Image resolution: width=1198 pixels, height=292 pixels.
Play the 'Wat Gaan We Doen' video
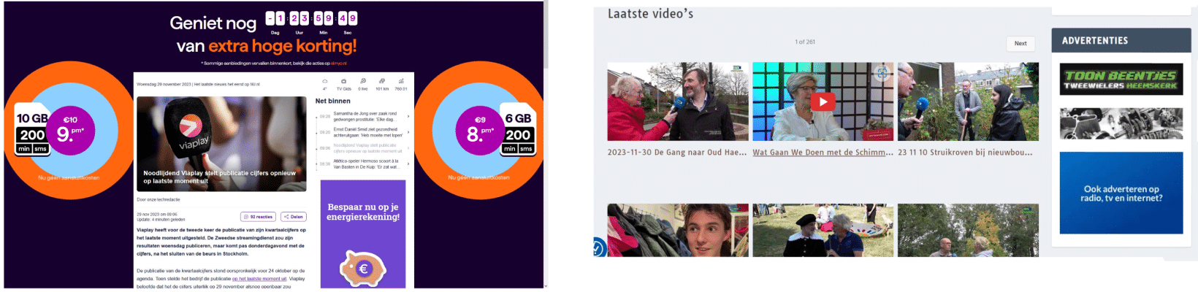click(x=823, y=101)
